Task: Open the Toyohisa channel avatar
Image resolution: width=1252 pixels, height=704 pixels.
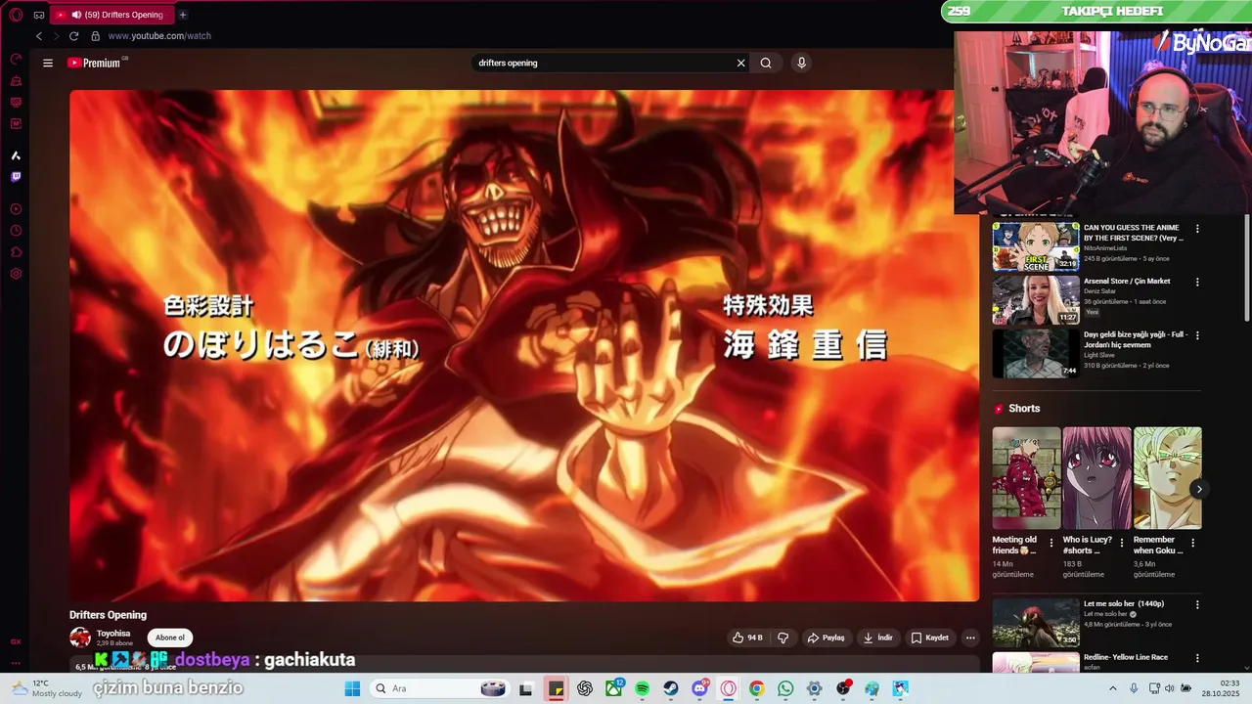Action: click(x=80, y=638)
